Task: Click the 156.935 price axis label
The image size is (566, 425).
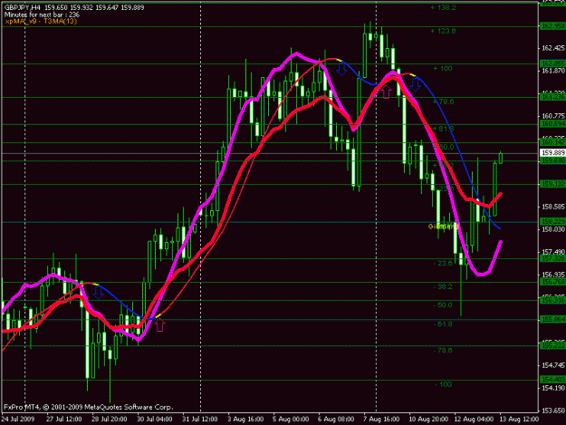Action: [553, 275]
